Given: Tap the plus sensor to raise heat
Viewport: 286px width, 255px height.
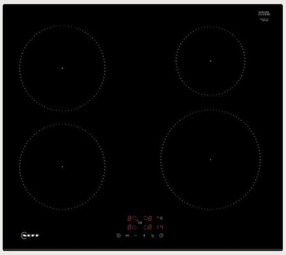Looking at the screenshot, I should click(144, 235).
